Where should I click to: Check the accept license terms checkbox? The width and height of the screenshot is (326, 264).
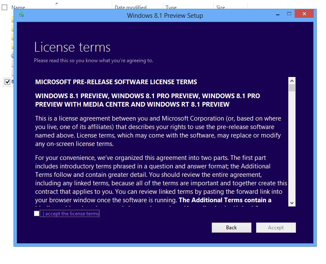point(36,213)
